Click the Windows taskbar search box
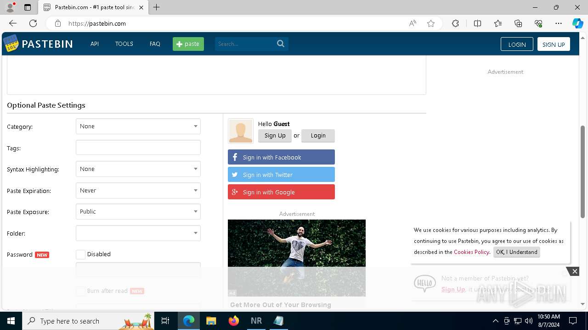The image size is (588, 330). click(x=88, y=321)
